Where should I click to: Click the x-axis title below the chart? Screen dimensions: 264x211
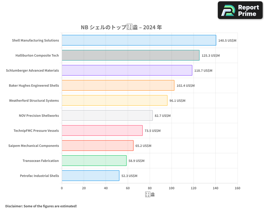click(150, 195)
